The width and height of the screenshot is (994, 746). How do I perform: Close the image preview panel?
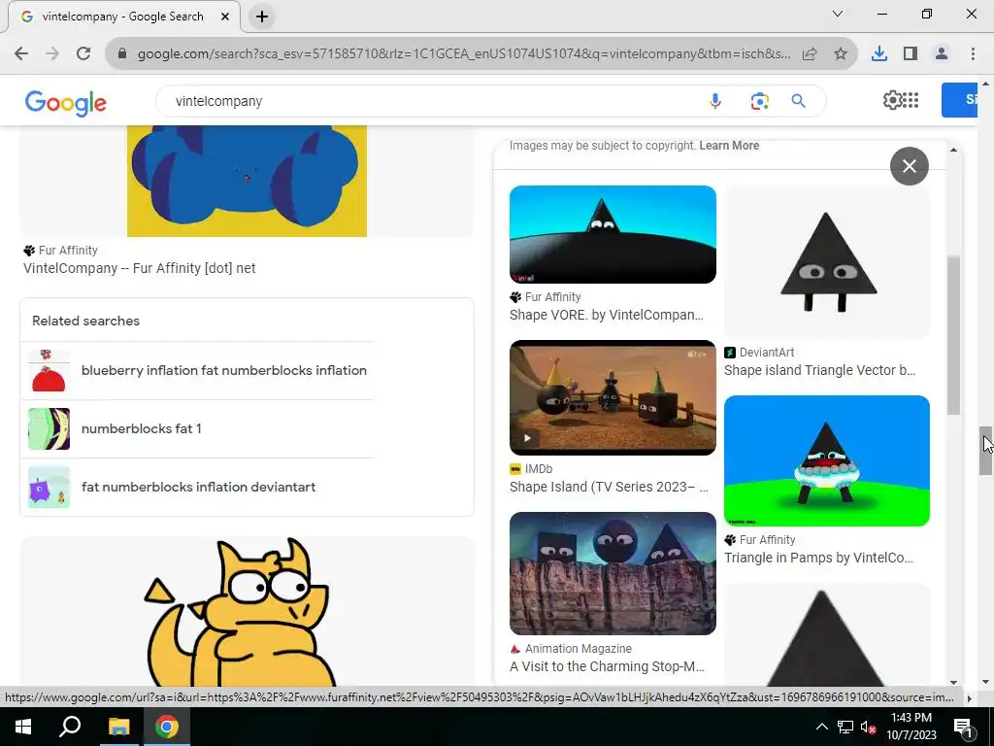(909, 166)
